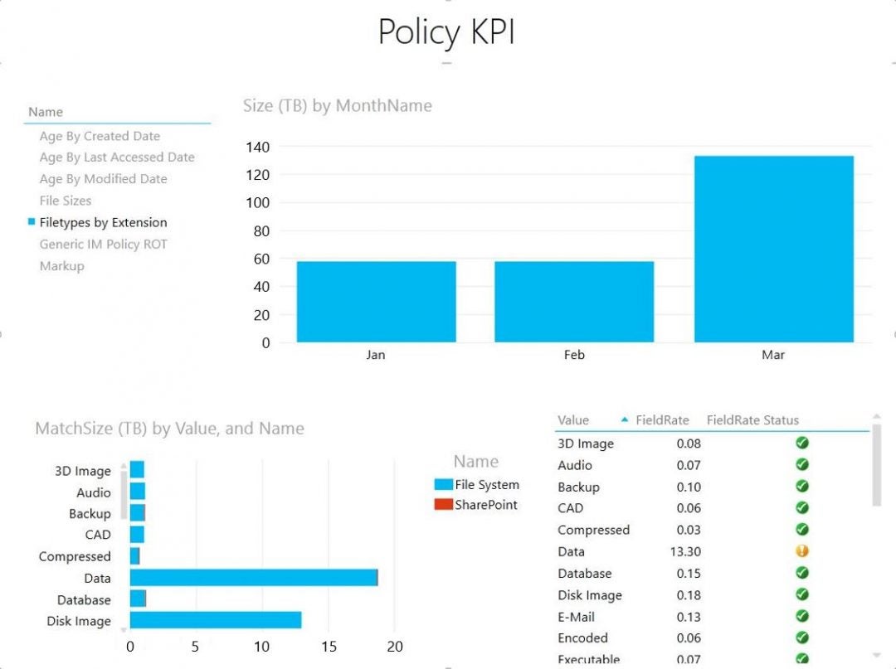
Task: Click the Name header above the policy list
Action: [45, 111]
